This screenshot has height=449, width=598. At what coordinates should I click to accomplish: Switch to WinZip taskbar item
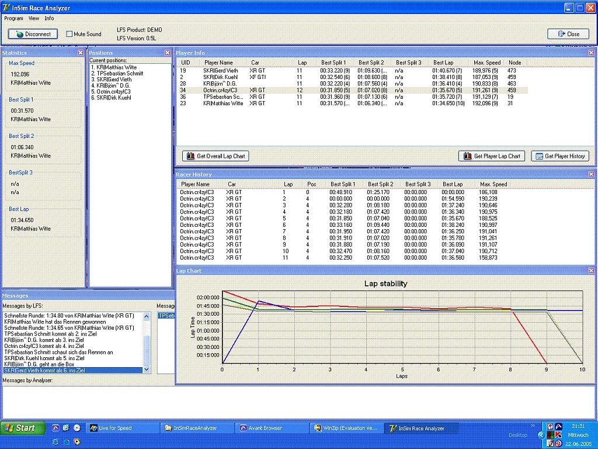click(x=346, y=428)
